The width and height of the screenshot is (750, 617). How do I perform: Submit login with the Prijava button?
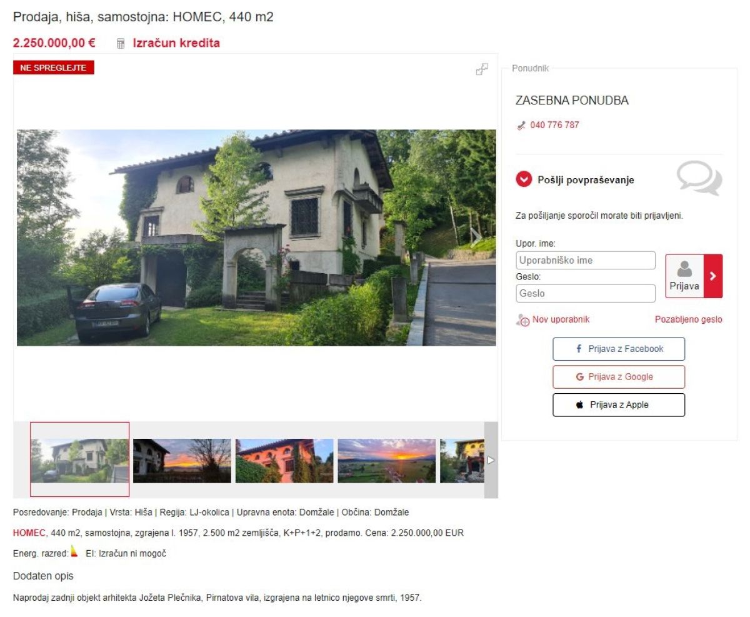coord(694,276)
